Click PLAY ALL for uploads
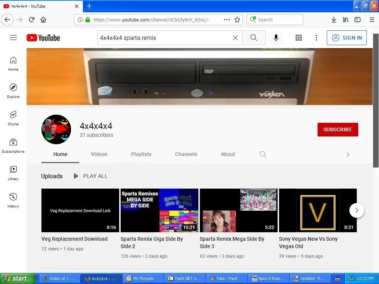379x284 pixels. coord(91,176)
